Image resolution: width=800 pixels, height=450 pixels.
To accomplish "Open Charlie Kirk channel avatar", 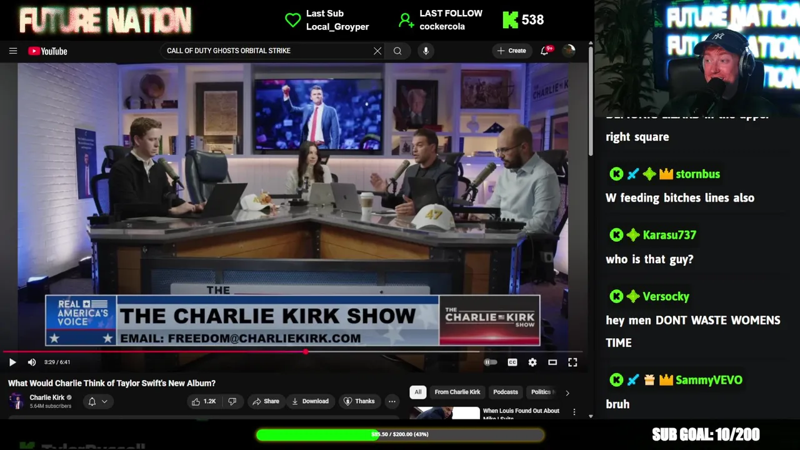I will [x=17, y=401].
